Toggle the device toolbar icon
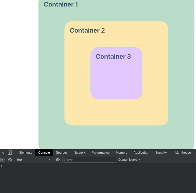 tap(10, 153)
